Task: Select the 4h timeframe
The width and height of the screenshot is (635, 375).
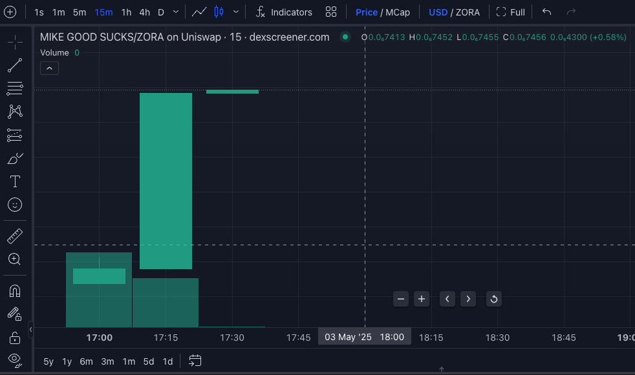Action: click(x=145, y=12)
